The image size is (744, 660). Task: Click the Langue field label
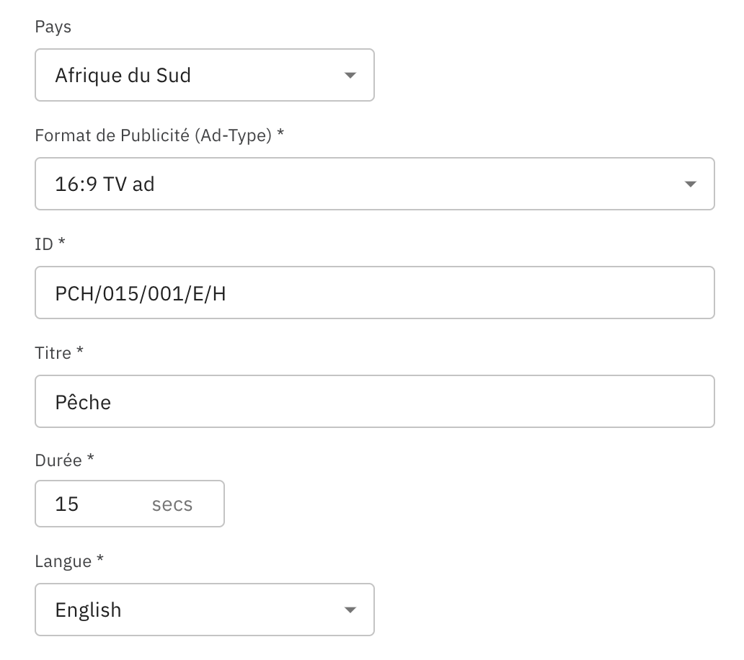pyautogui.click(x=63, y=561)
